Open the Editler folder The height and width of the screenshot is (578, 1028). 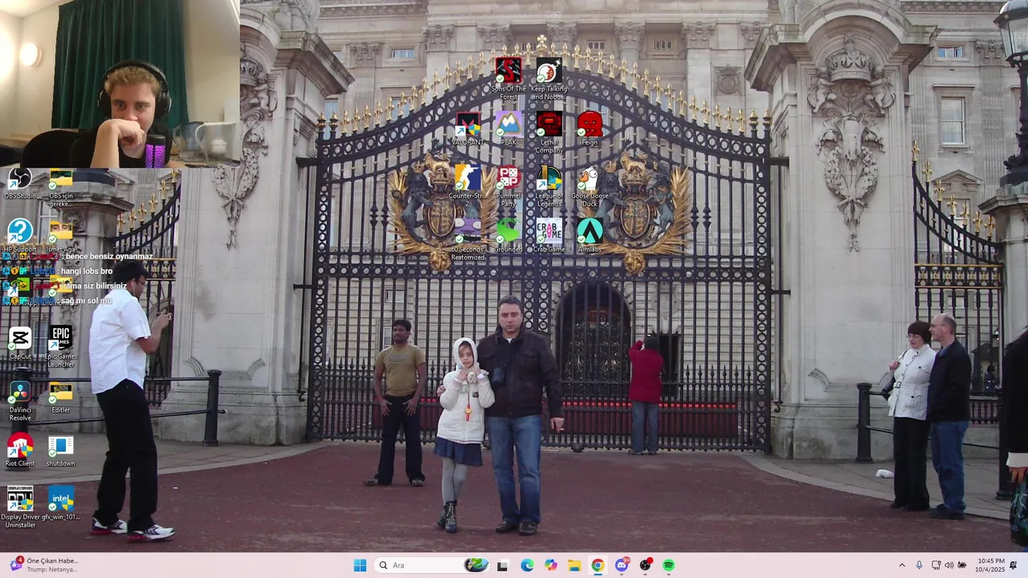60,397
